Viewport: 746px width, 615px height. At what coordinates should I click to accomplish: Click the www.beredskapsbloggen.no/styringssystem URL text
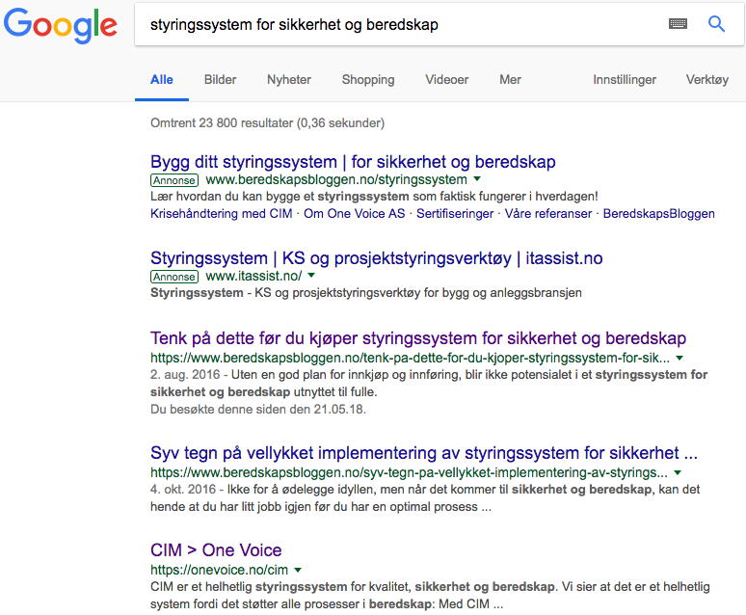click(x=336, y=179)
